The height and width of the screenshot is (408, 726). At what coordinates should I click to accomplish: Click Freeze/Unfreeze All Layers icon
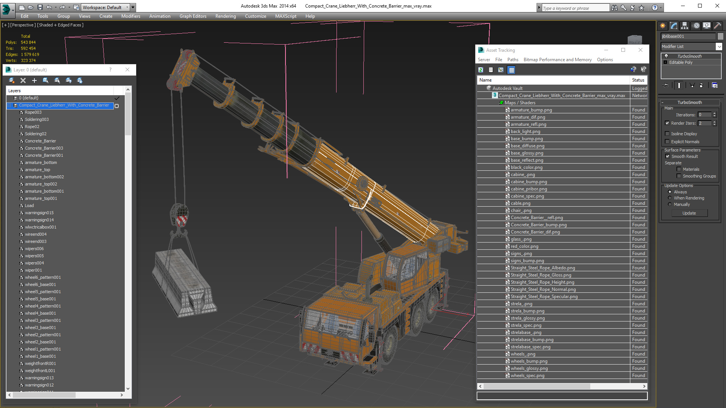80,80
